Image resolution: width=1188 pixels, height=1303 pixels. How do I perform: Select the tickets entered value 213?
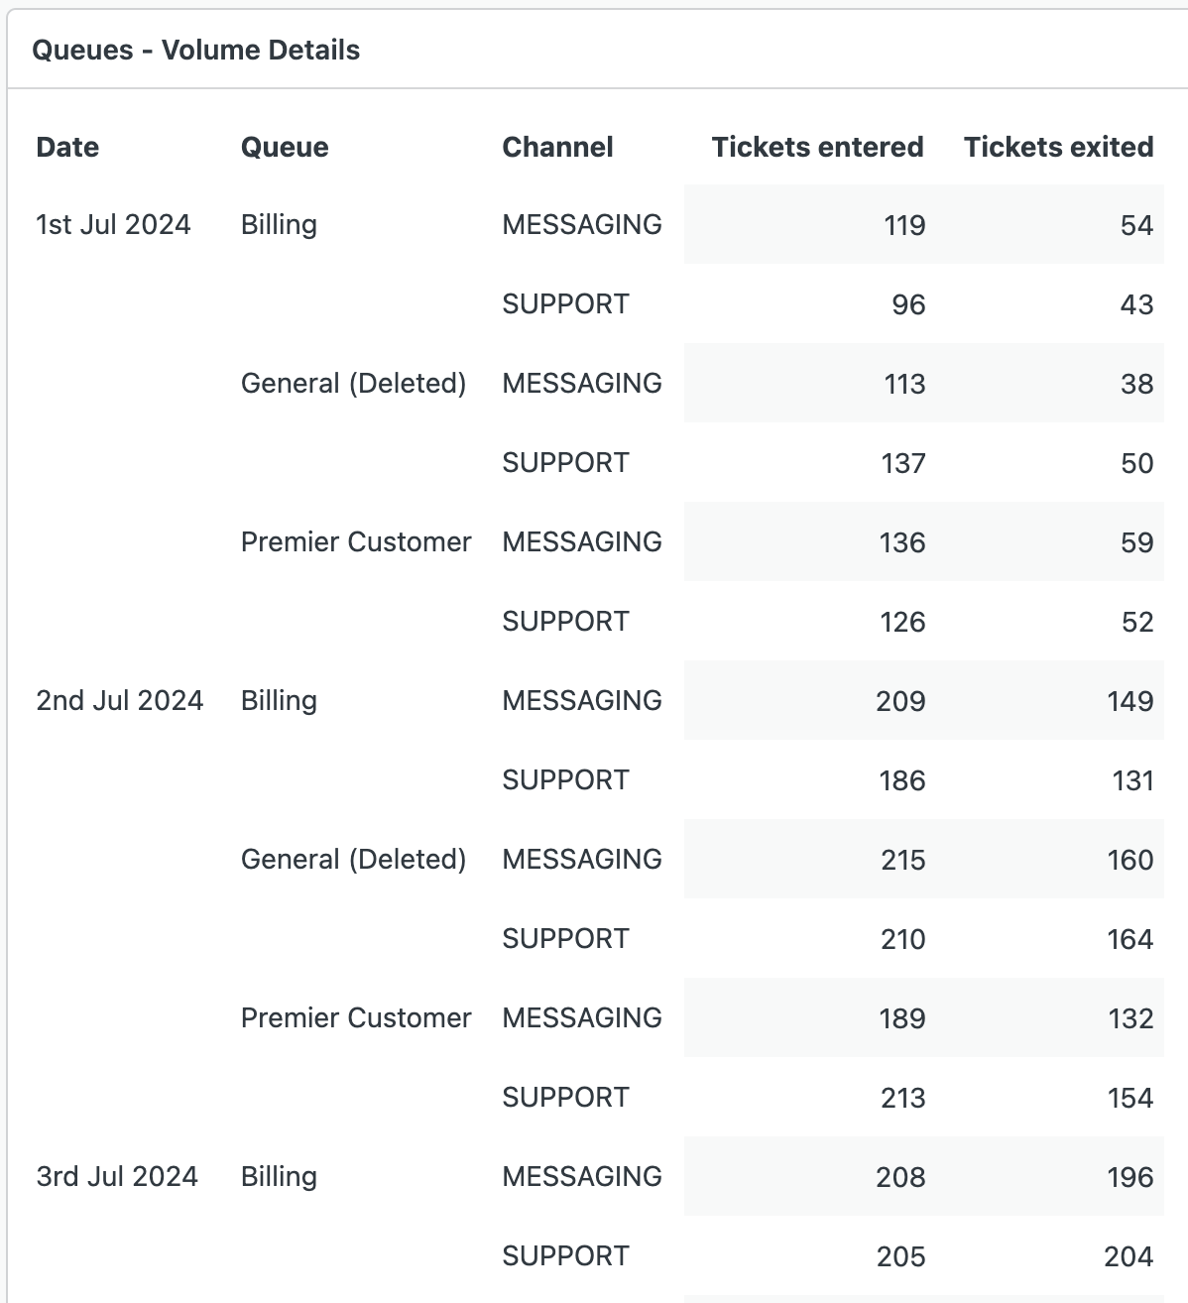[902, 1098]
